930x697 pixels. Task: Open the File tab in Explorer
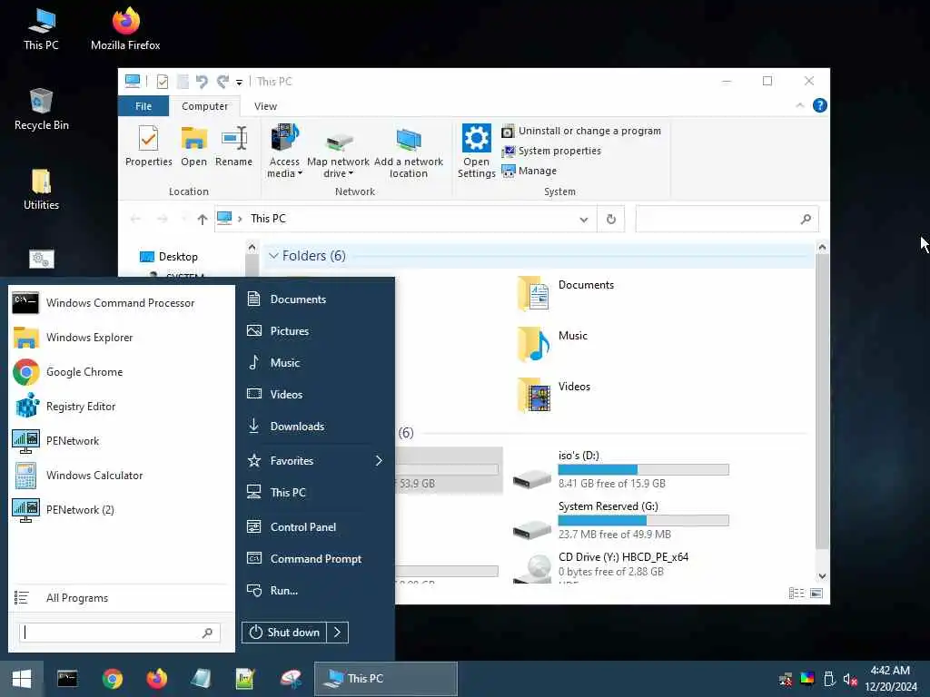143,106
